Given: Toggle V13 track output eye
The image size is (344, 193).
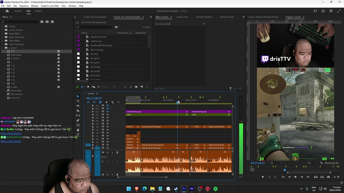Looking at the screenshot, I should [107, 112].
